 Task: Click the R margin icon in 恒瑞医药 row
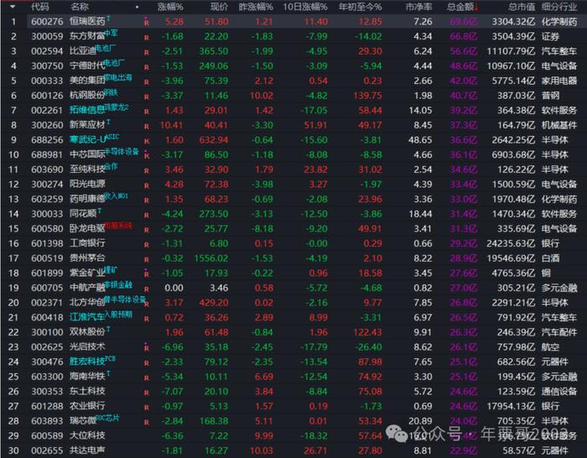[x=147, y=23]
